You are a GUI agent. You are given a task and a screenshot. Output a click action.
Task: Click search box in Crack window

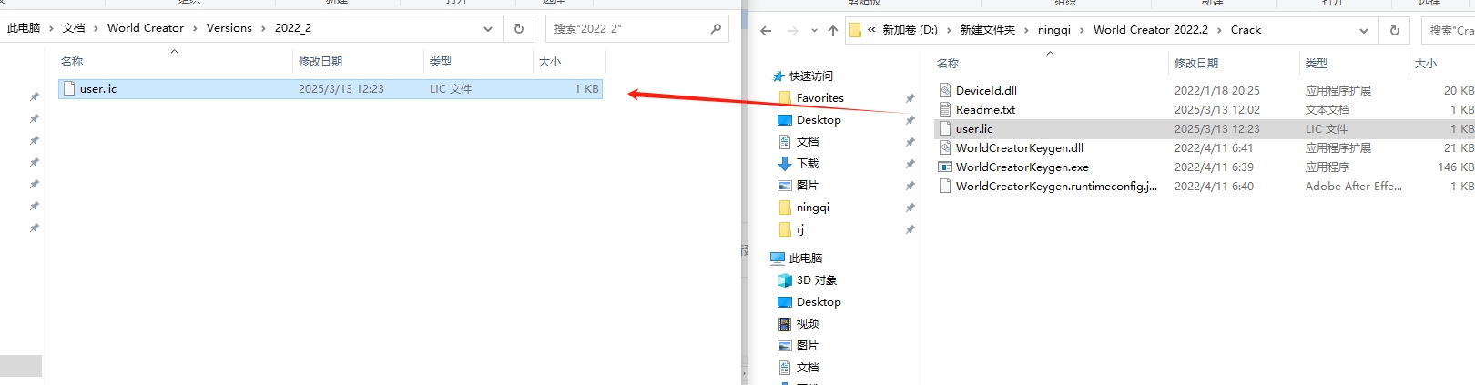(x=1448, y=31)
